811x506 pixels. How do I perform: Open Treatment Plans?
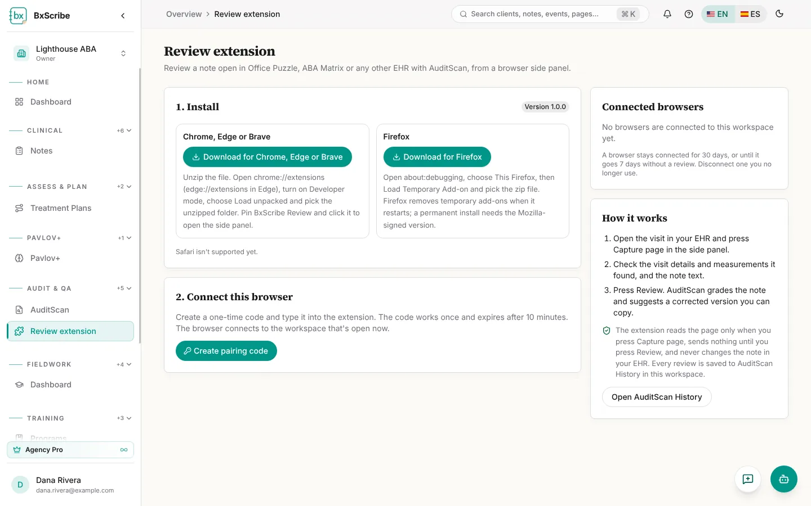70,208
